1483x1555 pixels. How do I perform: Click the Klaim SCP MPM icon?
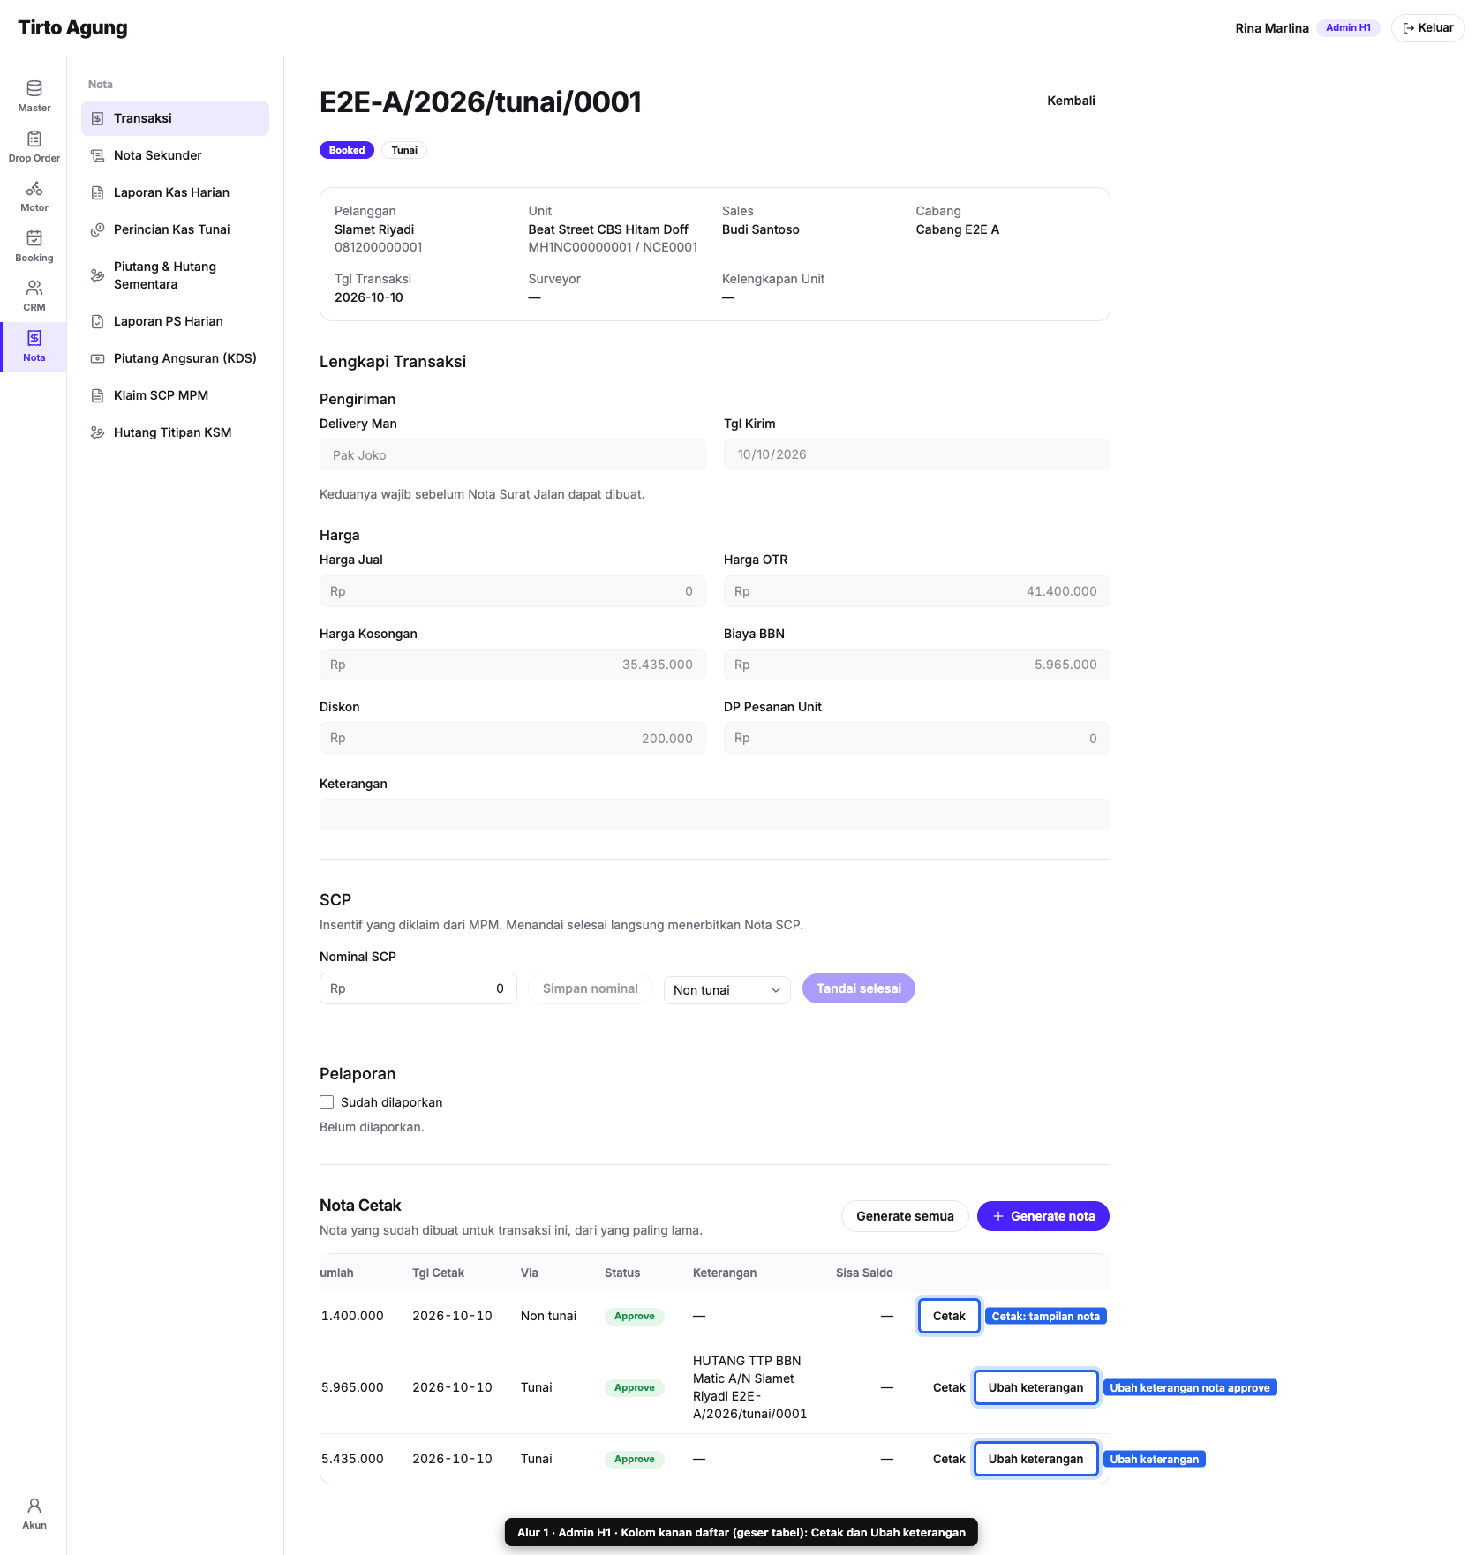pyautogui.click(x=98, y=395)
